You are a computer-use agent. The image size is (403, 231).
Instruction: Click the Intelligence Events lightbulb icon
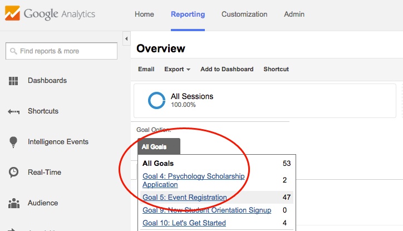tap(14, 142)
